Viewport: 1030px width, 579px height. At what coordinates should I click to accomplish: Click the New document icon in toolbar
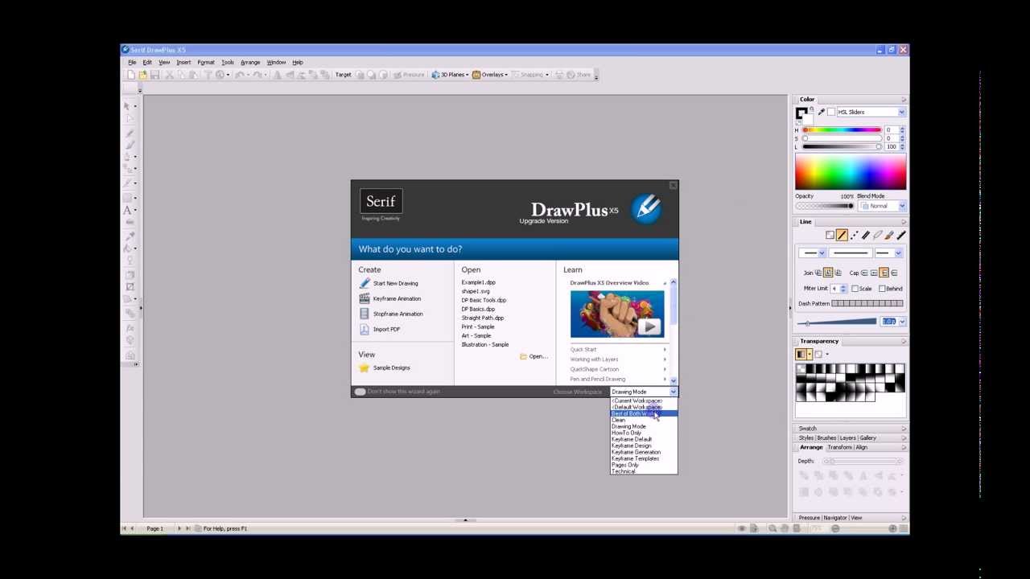(131, 75)
